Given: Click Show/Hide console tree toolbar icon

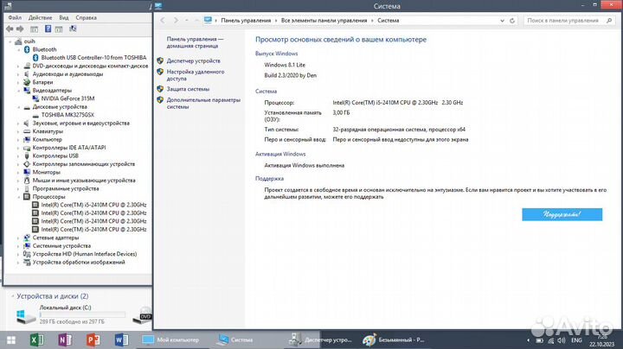Looking at the screenshot, I should (34, 29).
